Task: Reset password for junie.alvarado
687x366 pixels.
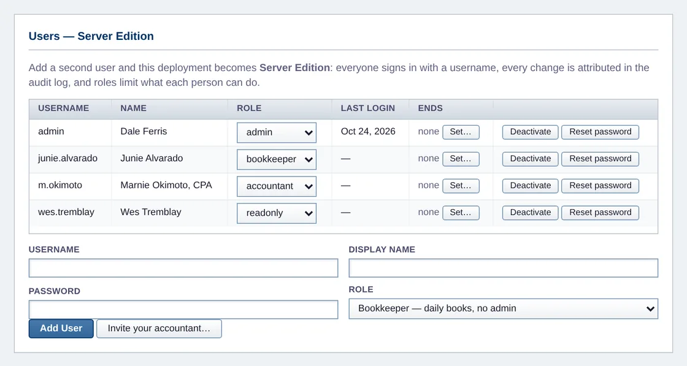Action: [601, 159]
